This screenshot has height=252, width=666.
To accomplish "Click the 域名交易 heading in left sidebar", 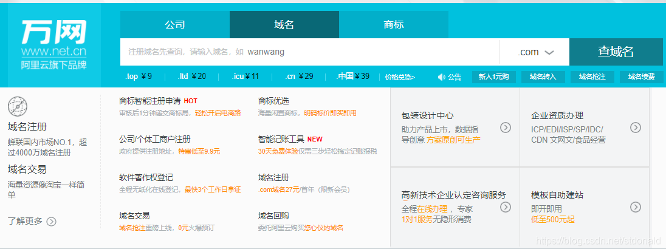I will pos(27,169).
